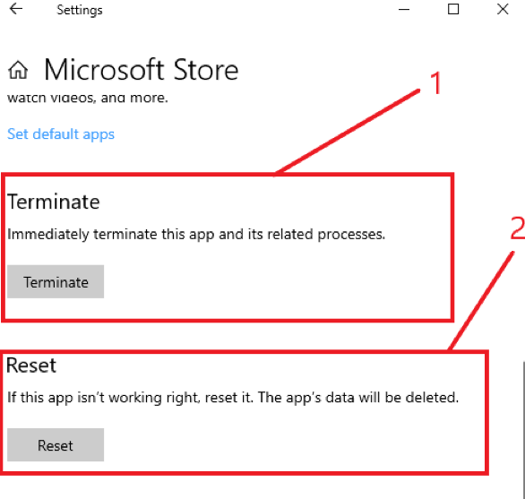Select the 'Settings' window title text
525x499 pixels.
[x=80, y=10]
